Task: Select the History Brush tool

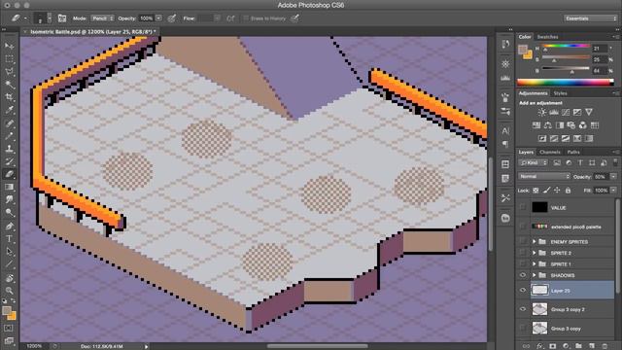Action: tap(9, 161)
